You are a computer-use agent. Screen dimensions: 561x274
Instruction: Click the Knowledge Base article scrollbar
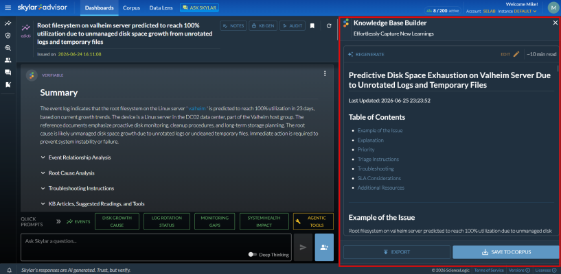[x=558, y=69]
